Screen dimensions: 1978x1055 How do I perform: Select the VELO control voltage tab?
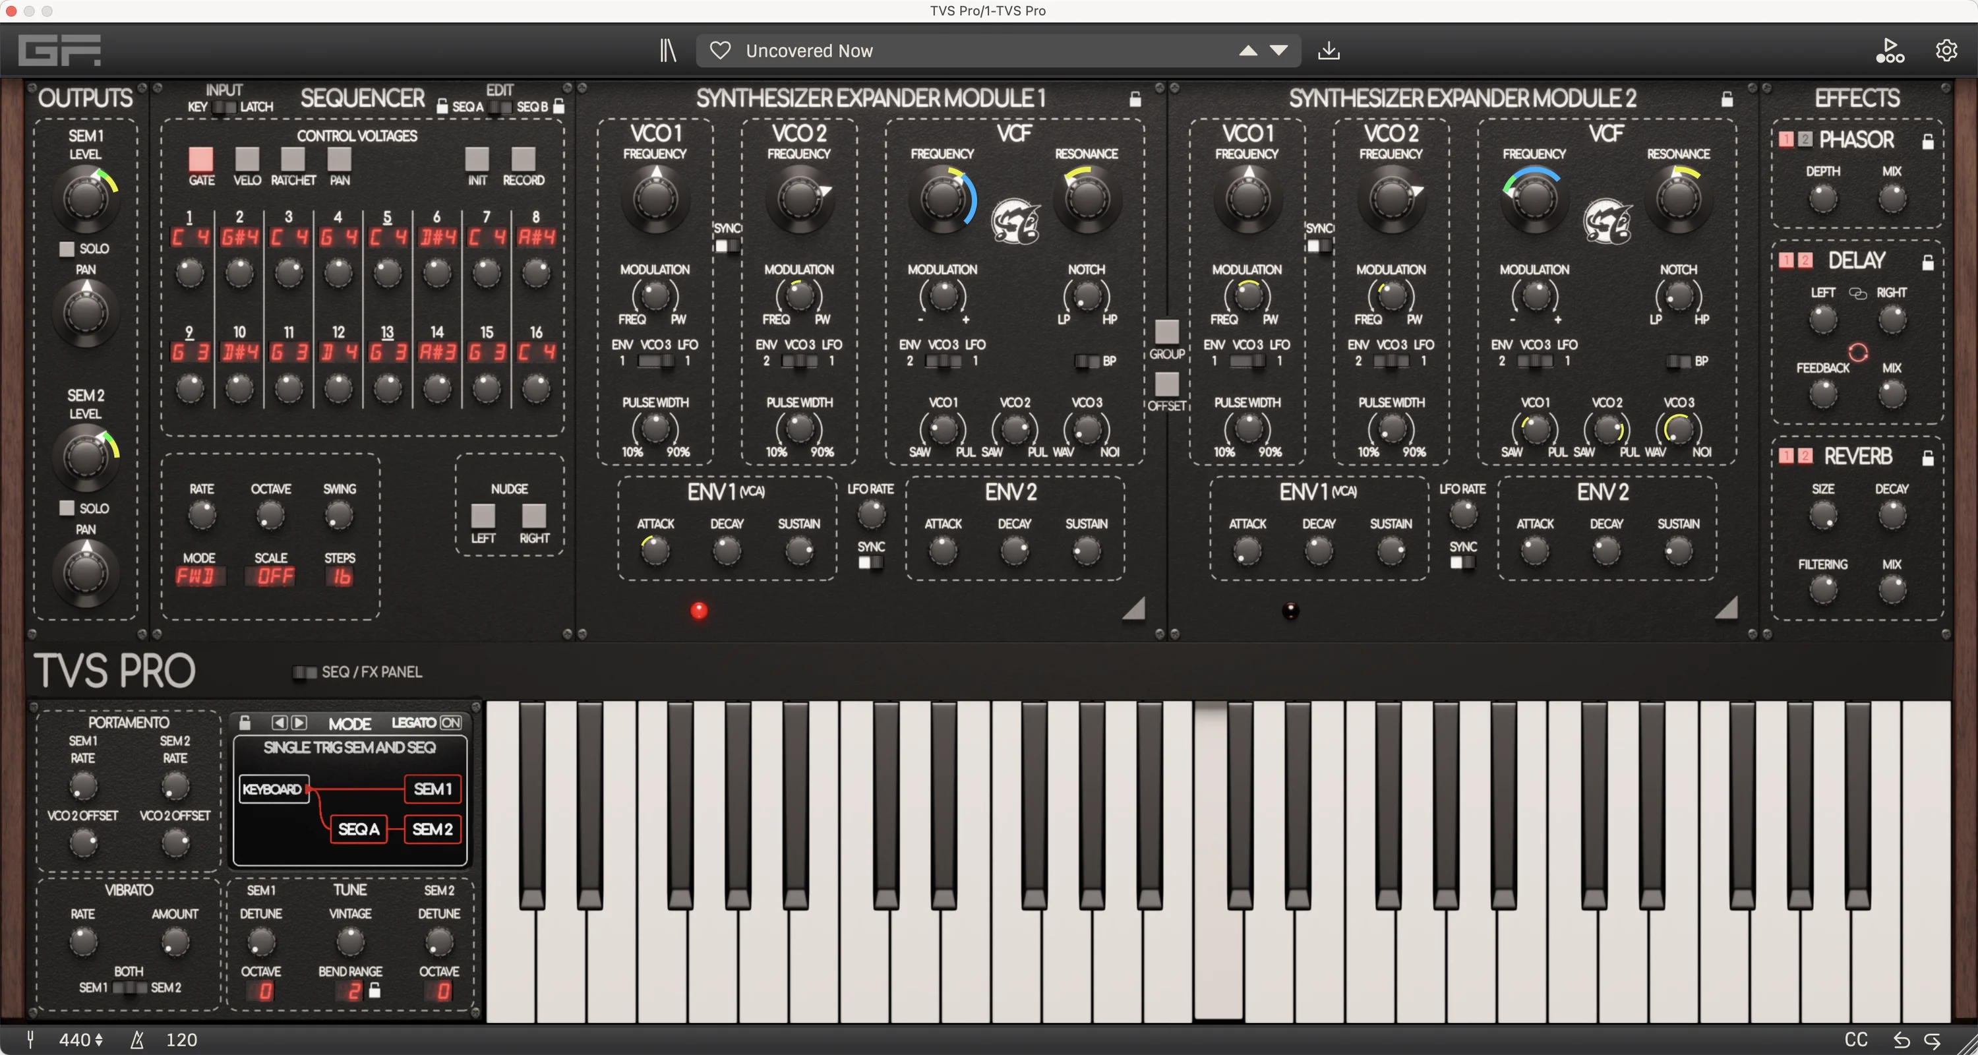click(247, 159)
